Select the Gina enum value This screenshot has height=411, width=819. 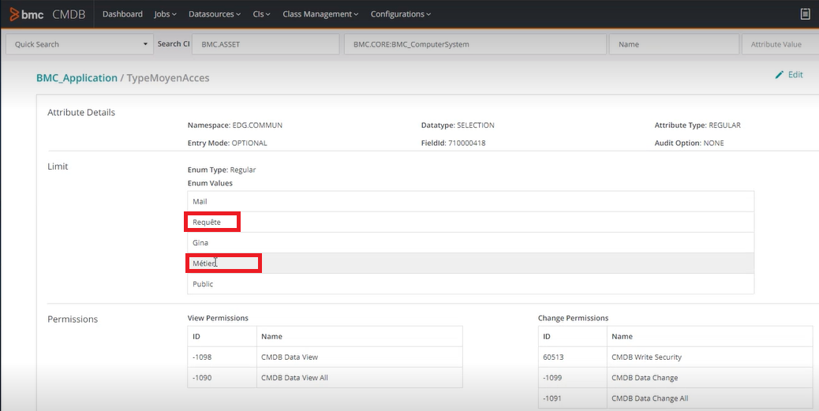tap(470, 243)
